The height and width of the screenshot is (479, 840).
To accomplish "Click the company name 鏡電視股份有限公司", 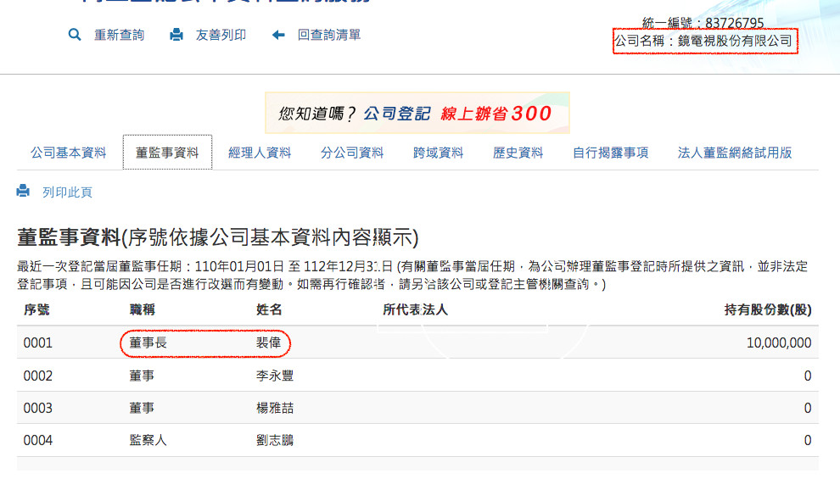I will coord(734,41).
